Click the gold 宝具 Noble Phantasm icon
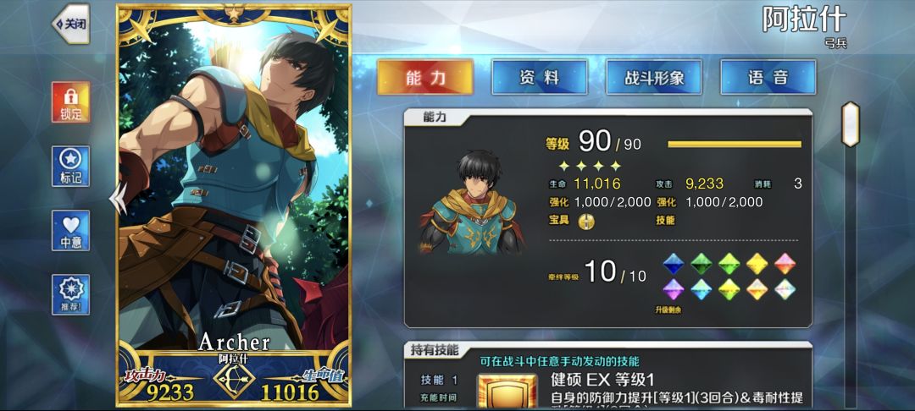Viewport: 915px width, 411px height. pos(585,222)
